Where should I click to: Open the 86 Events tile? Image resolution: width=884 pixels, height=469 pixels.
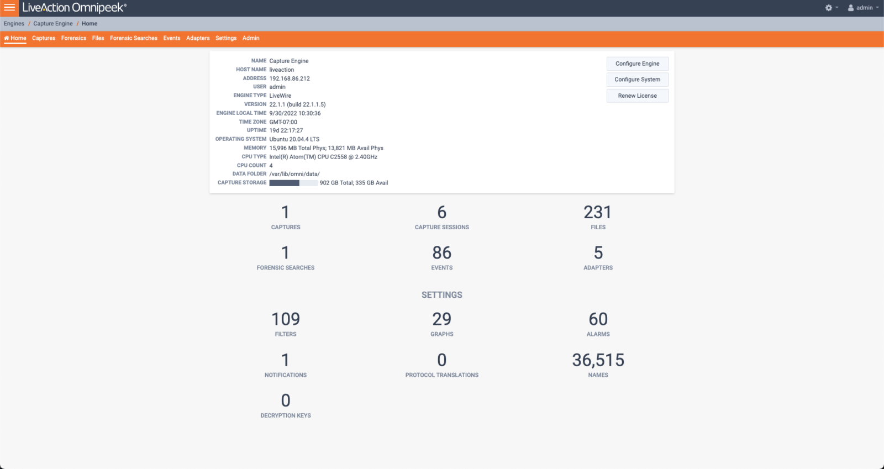(x=442, y=257)
